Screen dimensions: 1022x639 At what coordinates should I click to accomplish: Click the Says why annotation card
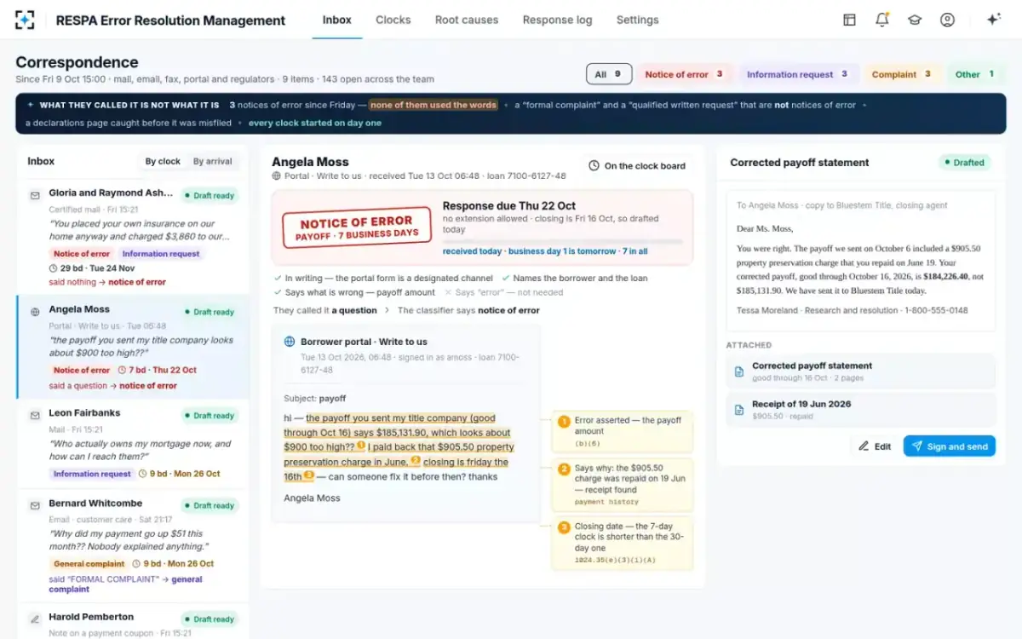[x=623, y=485]
